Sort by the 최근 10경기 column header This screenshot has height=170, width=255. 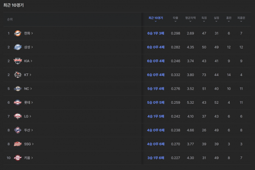pos(156,19)
